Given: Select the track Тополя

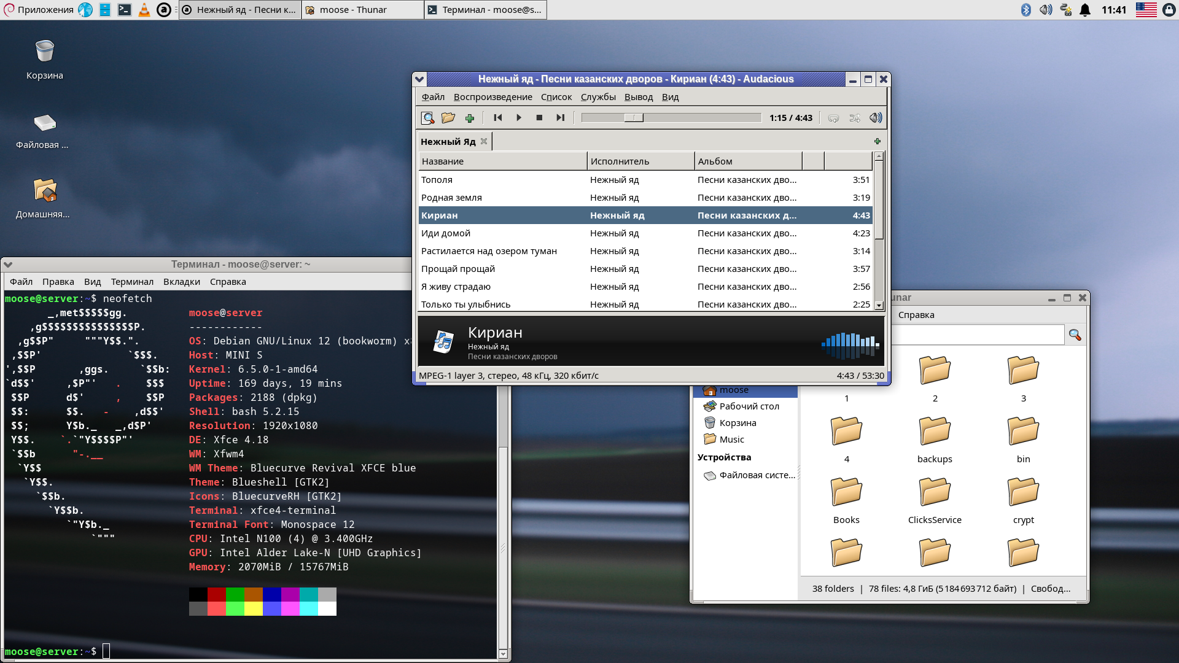Looking at the screenshot, I should (645, 180).
